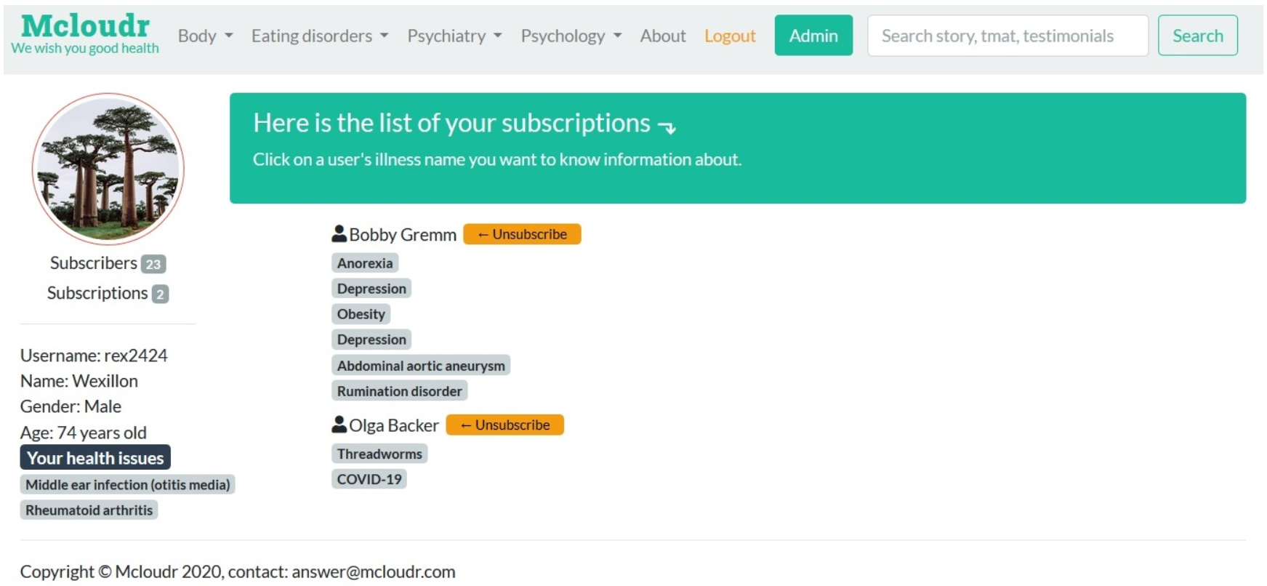Click the Mcloudr logo
The width and height of the screenshot is (1267, 586).
click(x=85, y=26)
